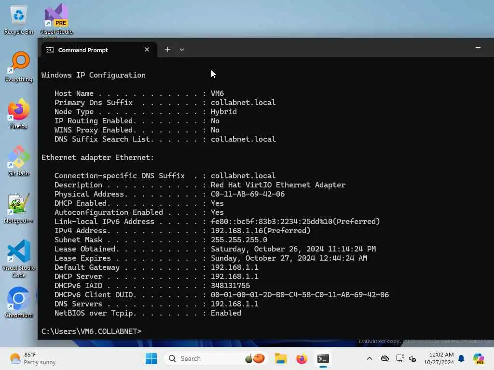Switch to the Command Prompt tab
The width and height of the screenshot is (494, 370).
[x=99, y=50]
